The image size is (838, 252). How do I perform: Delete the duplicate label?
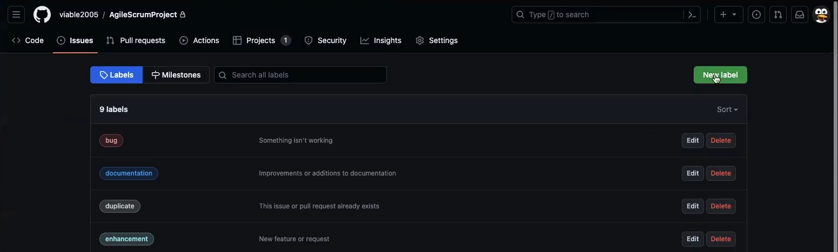721,206
